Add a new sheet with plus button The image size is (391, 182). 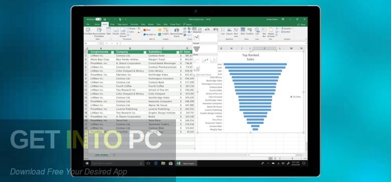[114, 155]
